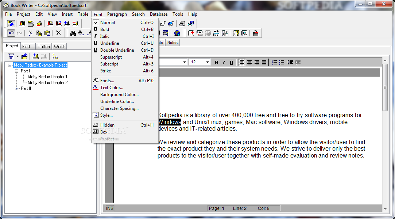Switch to the Notes tab

click(x=172, y=43)
